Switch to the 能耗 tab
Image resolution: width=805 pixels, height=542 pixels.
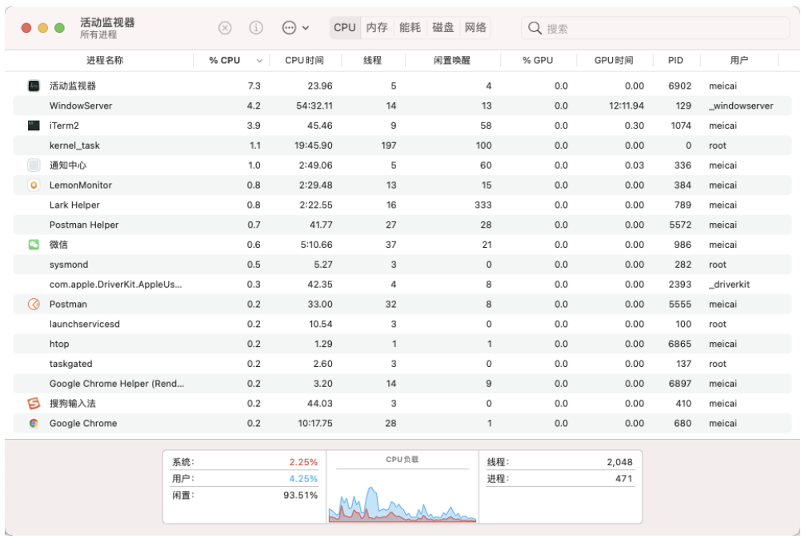point(410,28)
